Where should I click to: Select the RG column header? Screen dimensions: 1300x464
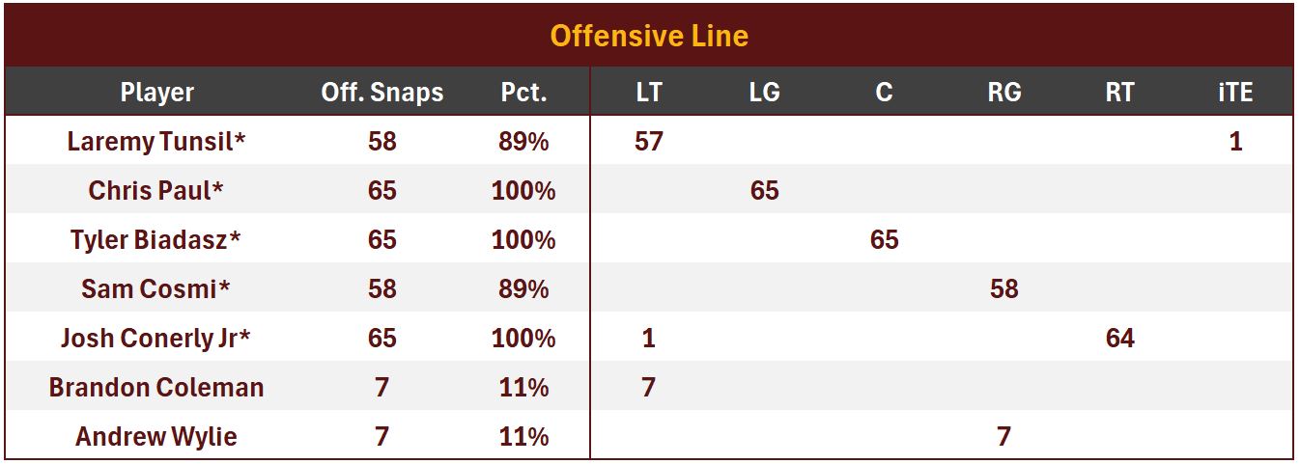[1003, 93]
